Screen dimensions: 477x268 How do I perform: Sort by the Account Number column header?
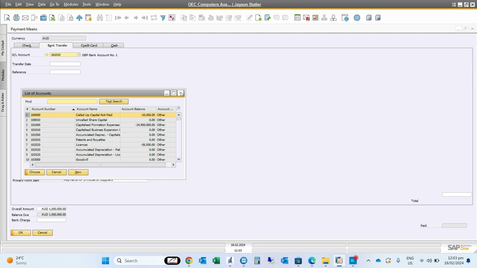pyautogui.click(x=53, y=109)
